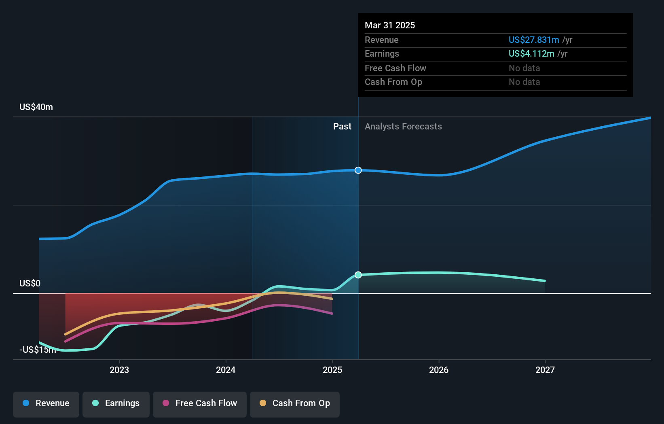Click the US$27.831m revenue value in tooltip
Viewport: 664px width, 424px height.
(534, 40)
